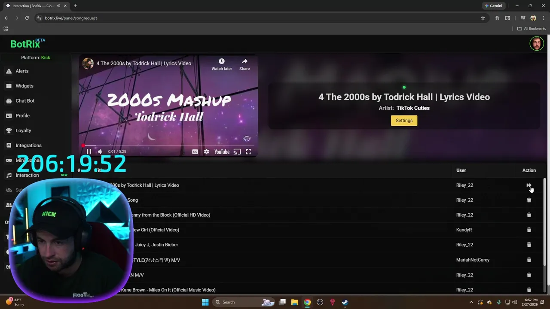The image size is (550, 309).
Task: Open the Gemini button in Chrome
Action: [493, 6]
